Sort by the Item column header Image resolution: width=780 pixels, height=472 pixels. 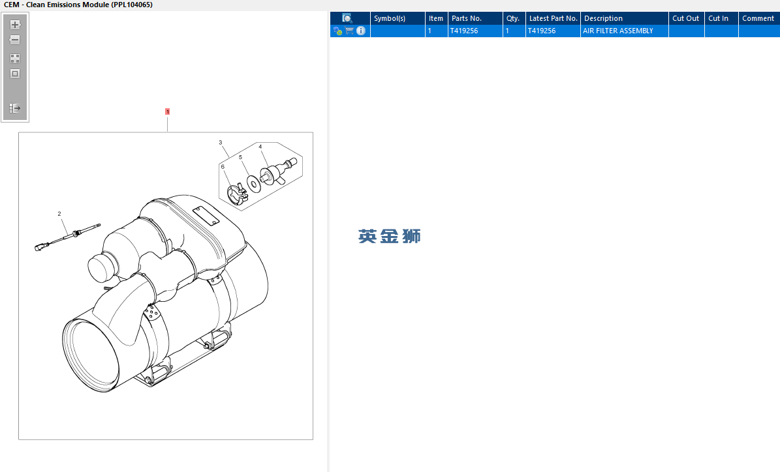click(436, 18)
